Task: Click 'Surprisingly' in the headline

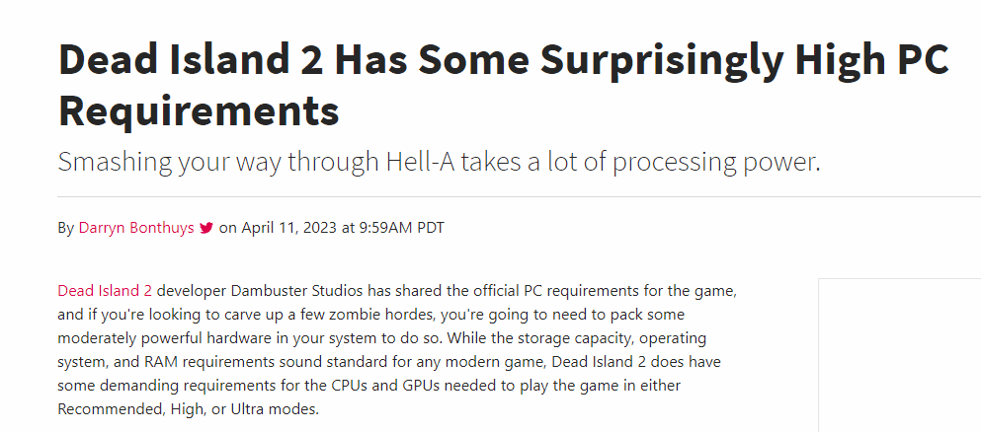Action: pyautogui.click(x=661, y=61)
